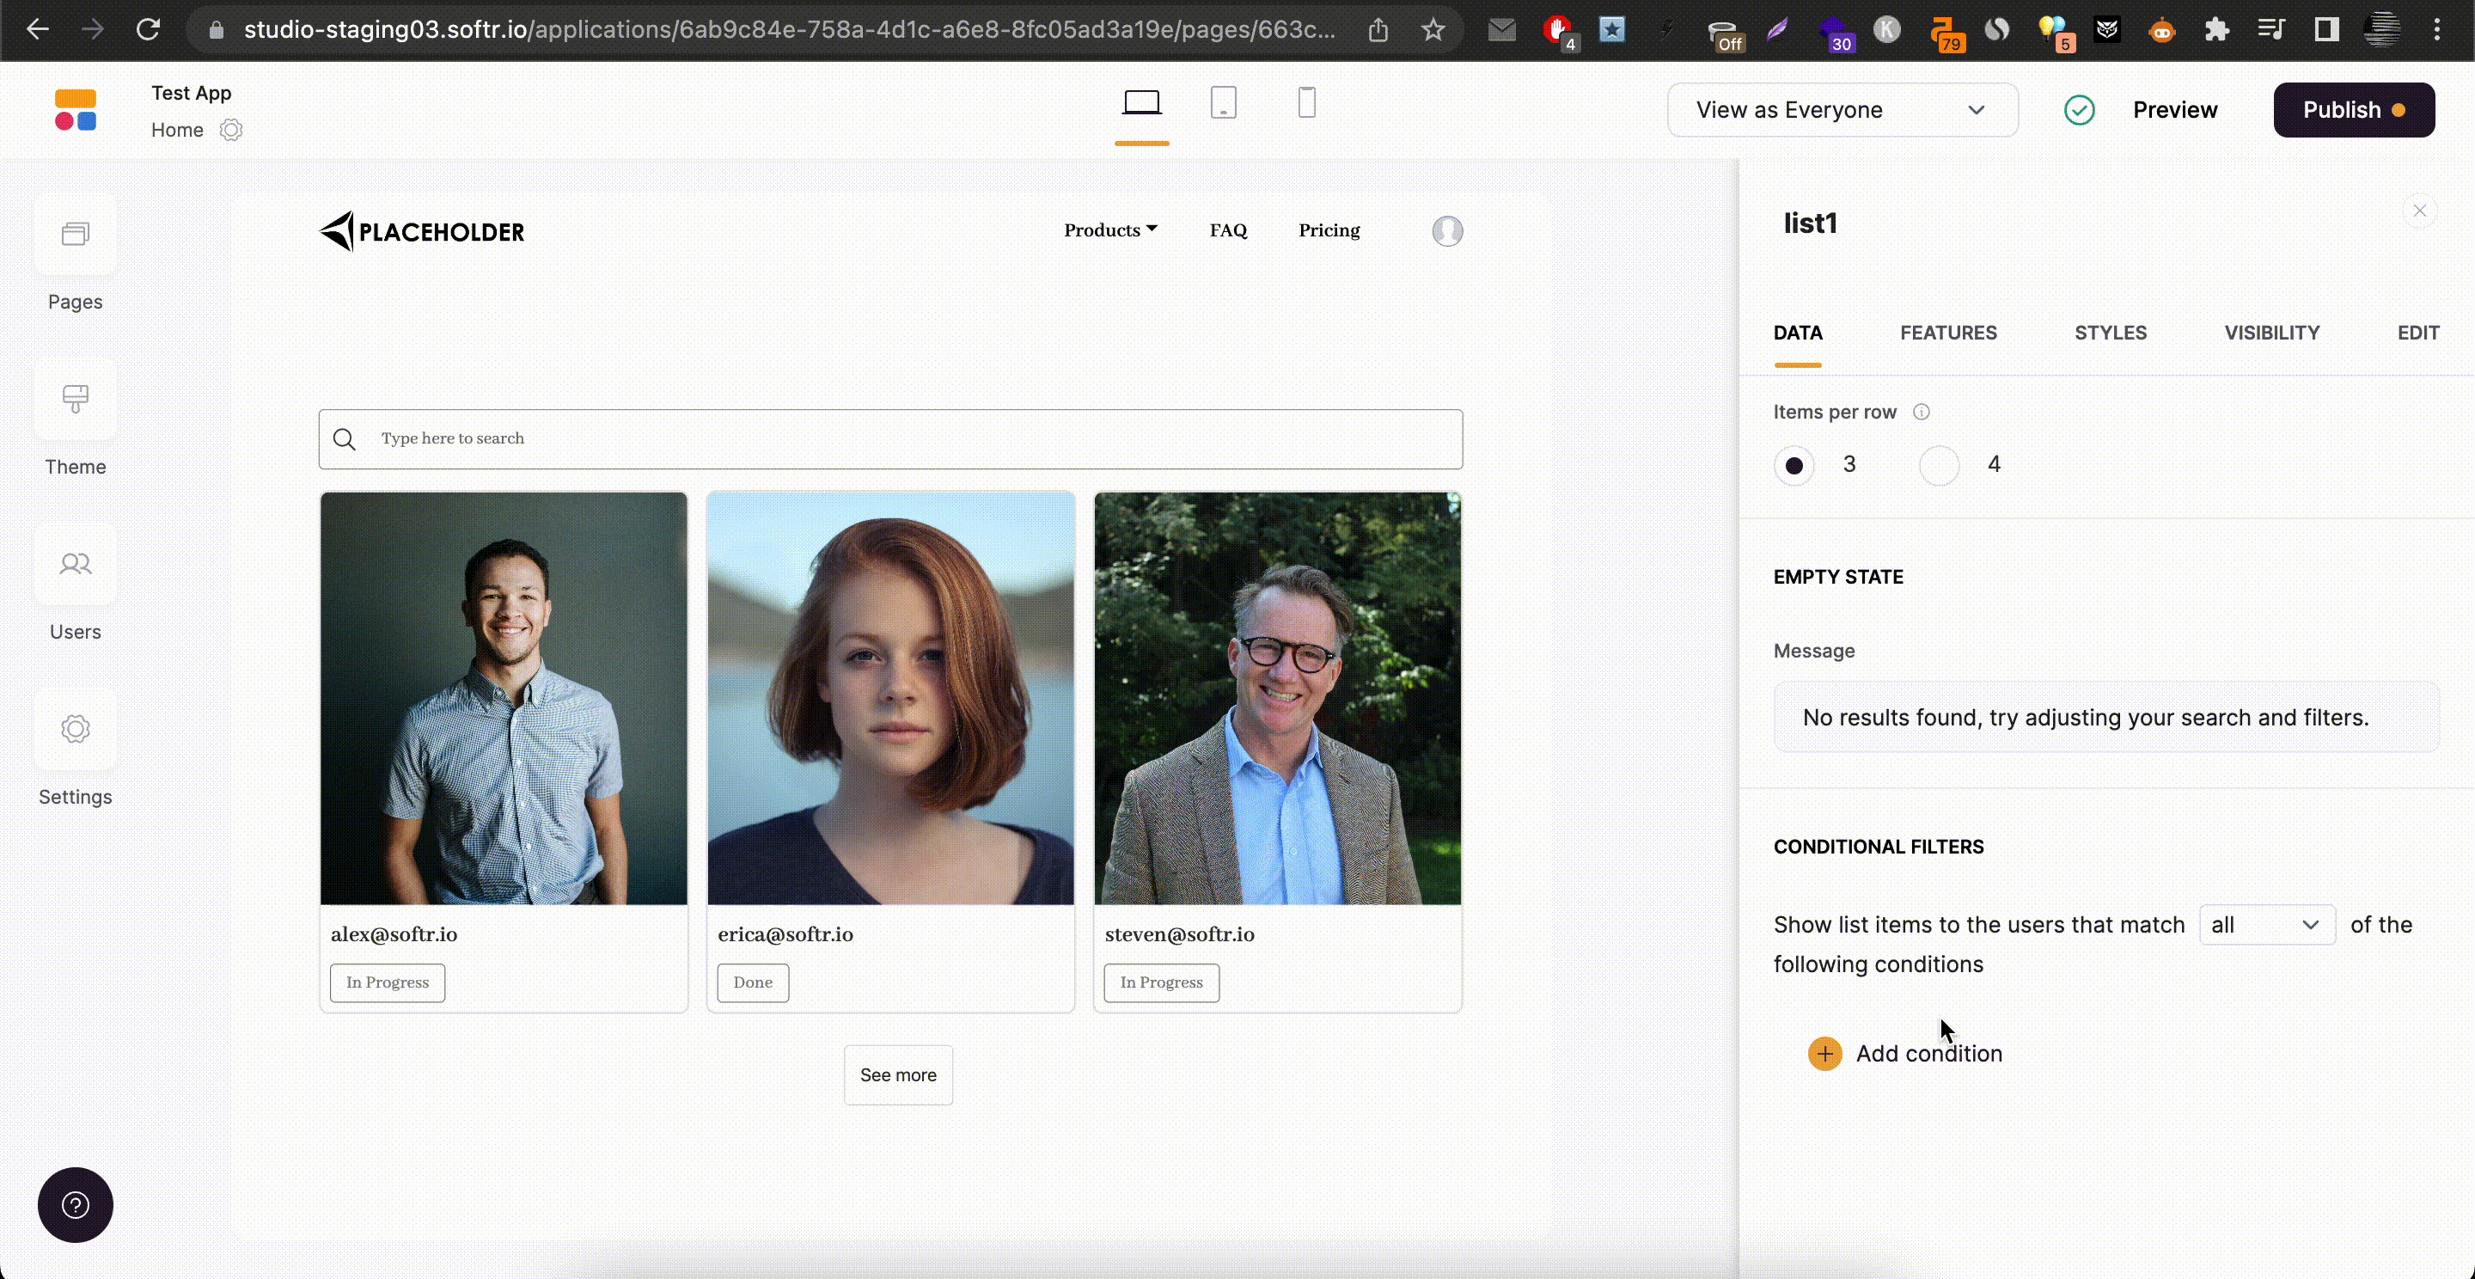Click the Erica profile card photo
This screenshot has width=2475, height=1279.
[890, 699]
